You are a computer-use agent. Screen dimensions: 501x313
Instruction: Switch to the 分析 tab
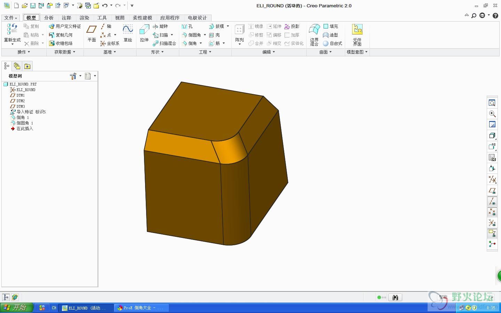[49, 18]
